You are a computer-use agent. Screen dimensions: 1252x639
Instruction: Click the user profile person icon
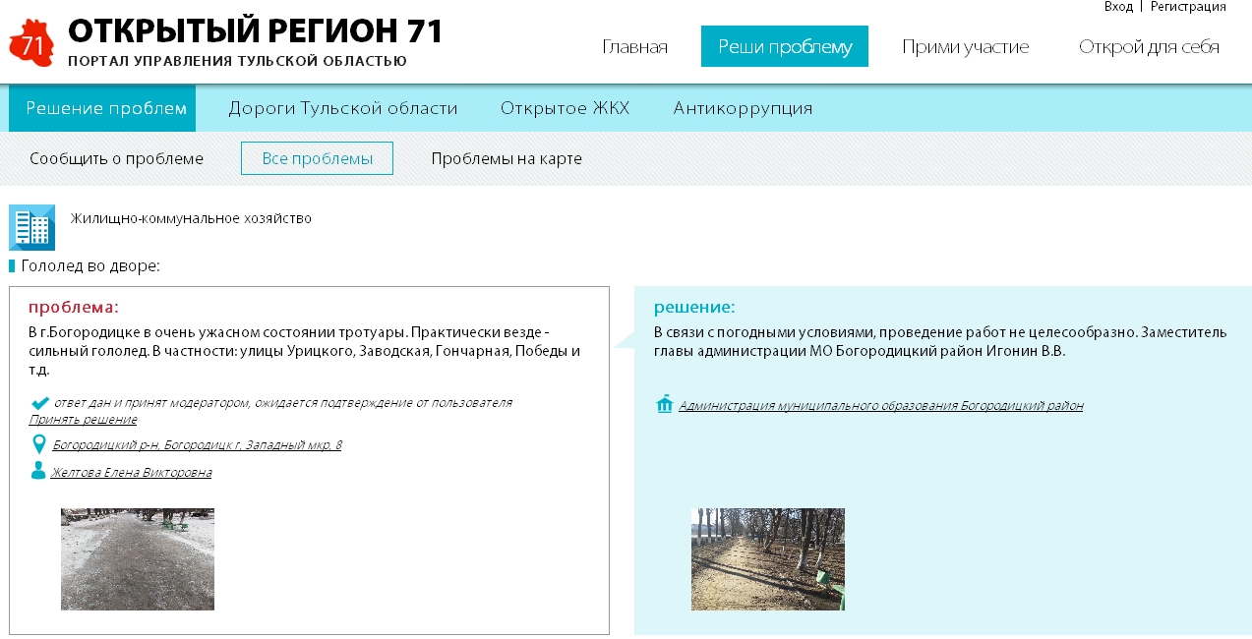coord(38,472)
